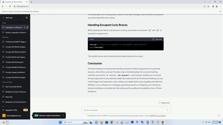The width and height of the screenshot is (223, 125).
Task: Open the Crump's Worth & Impact chat
Action: (x=15, y=62)
